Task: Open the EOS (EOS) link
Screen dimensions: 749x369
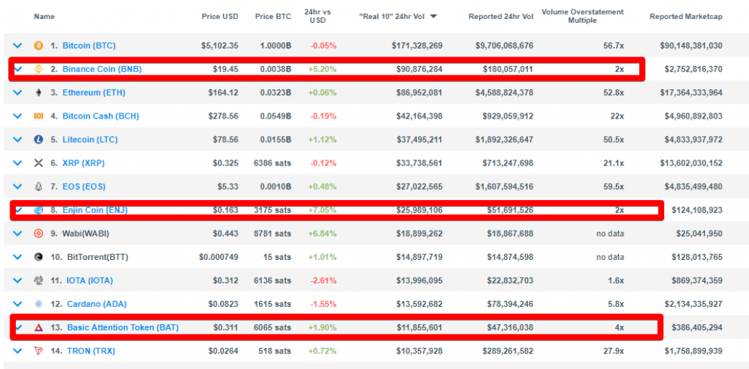Action: pyautogui.click(x=84, y=187)
